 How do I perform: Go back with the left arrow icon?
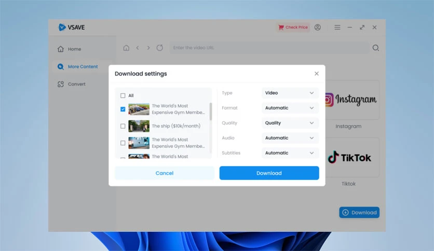(138, 48)
